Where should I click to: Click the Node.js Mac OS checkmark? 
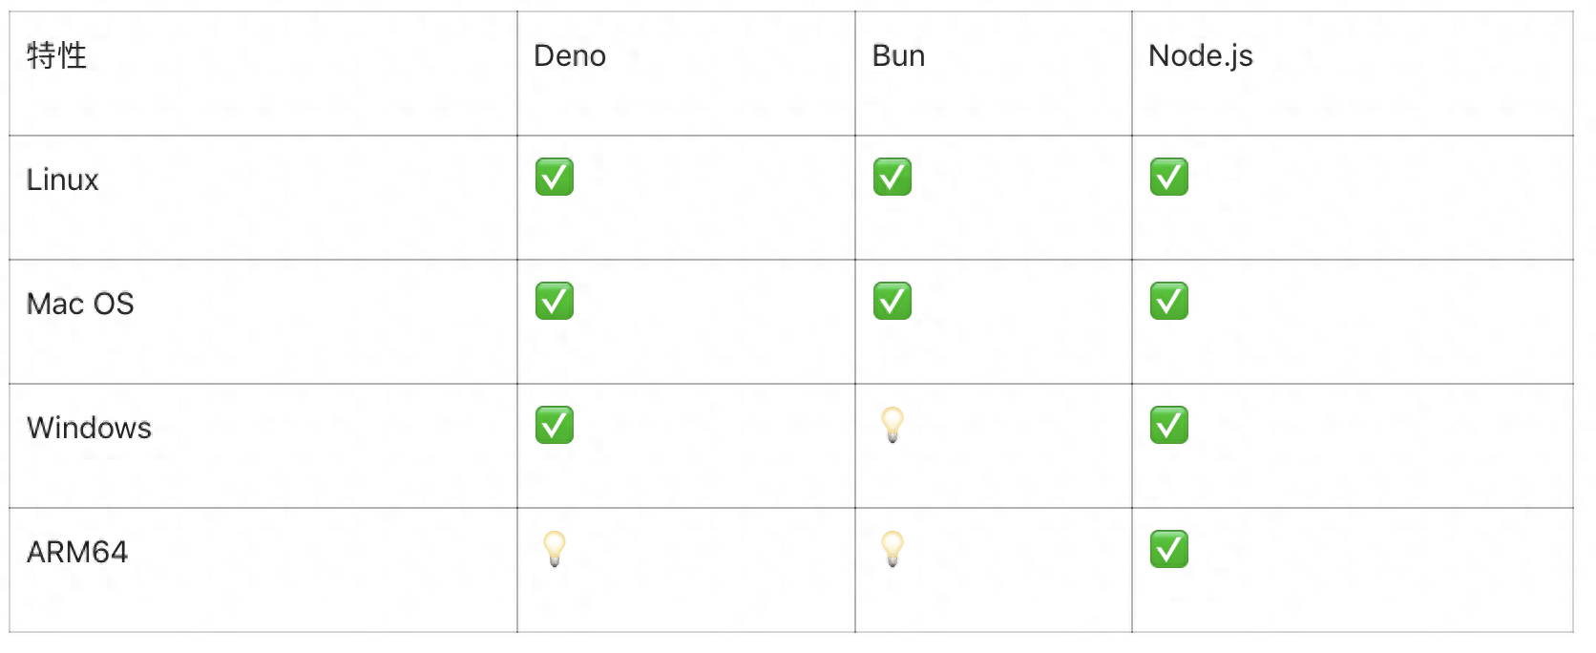click(1169, 301)
